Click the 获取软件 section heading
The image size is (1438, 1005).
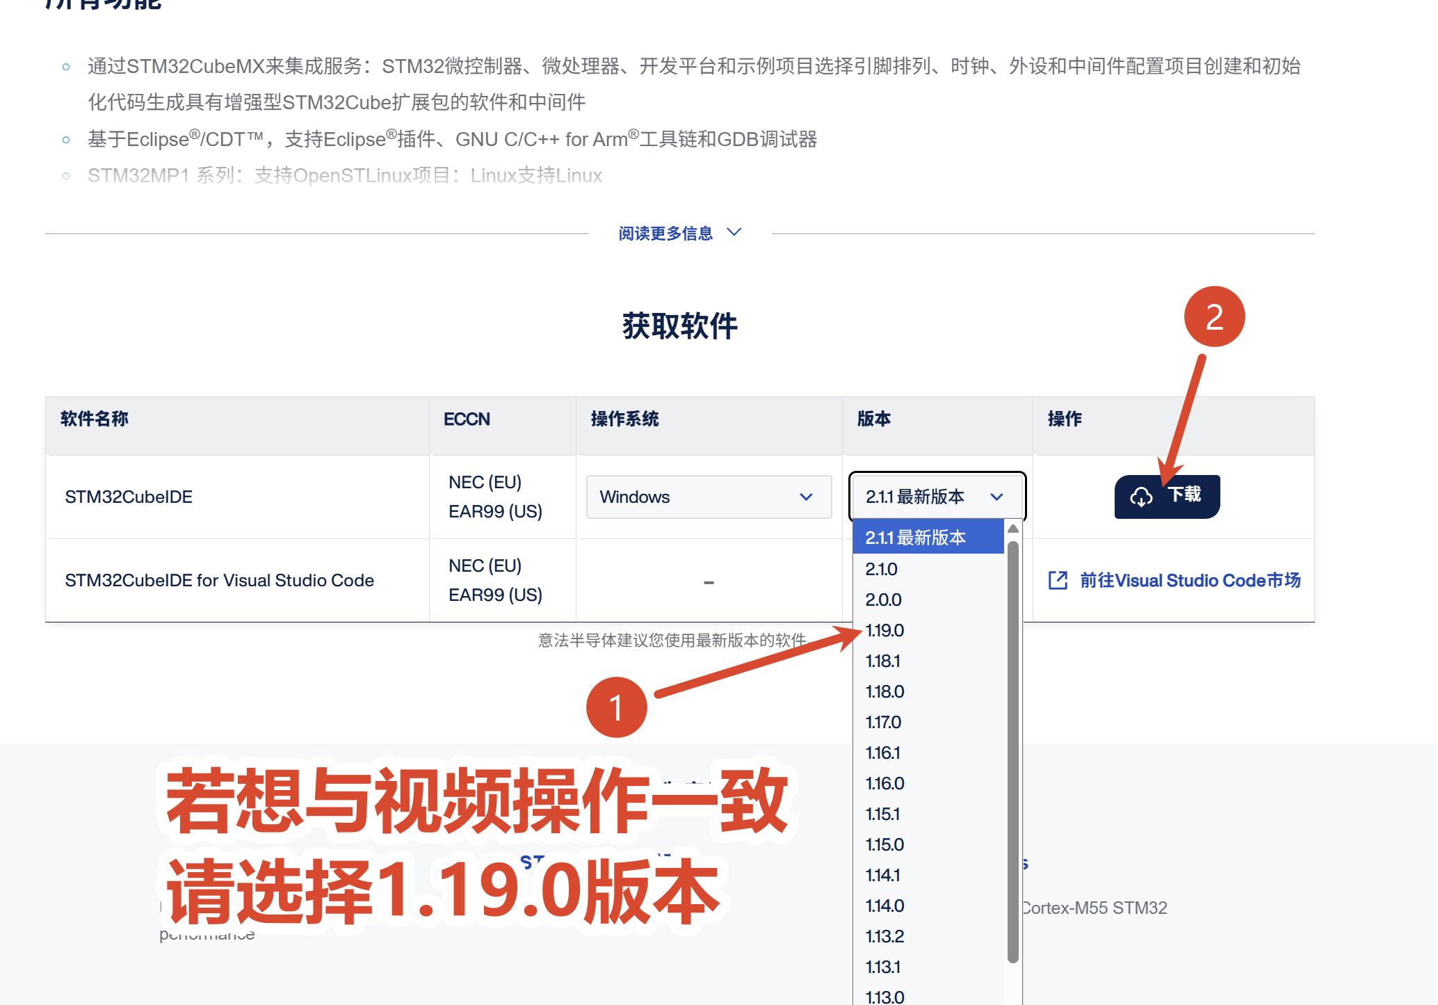680,326
